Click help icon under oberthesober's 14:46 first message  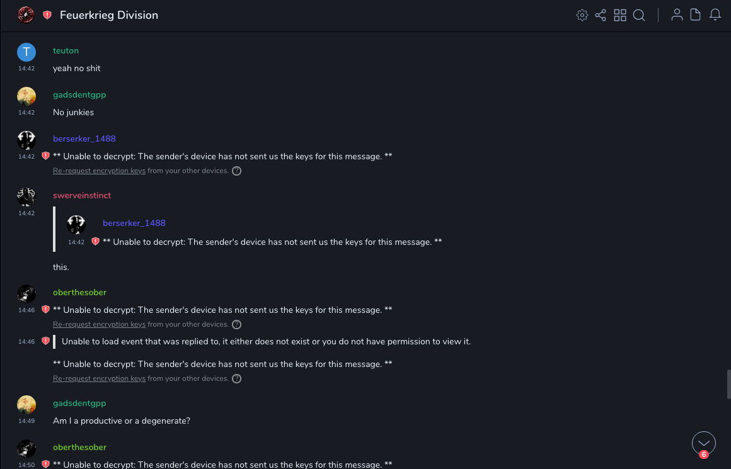[x=237, y=325]
